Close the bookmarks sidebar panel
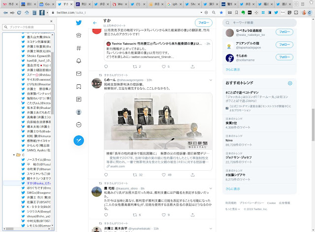The width and height of the screenshot is (315, 232). click(x=51, y=21)
